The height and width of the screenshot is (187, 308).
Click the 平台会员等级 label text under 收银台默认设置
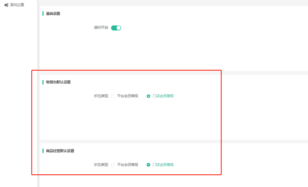pyautogui.click(x=127, y=96)
